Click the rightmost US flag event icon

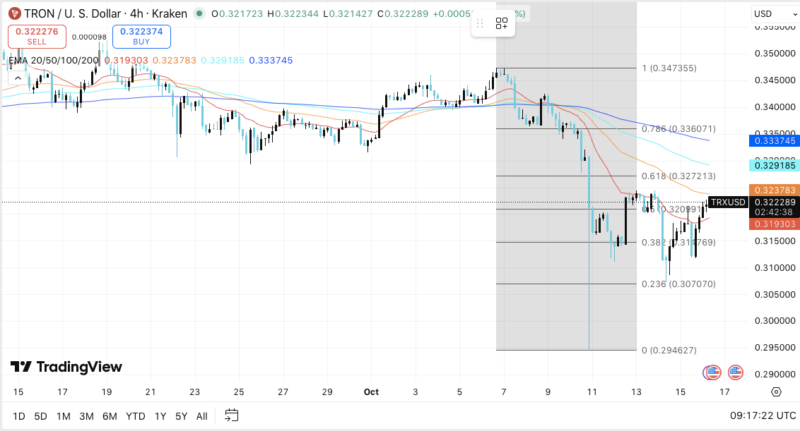pos(736,372)
